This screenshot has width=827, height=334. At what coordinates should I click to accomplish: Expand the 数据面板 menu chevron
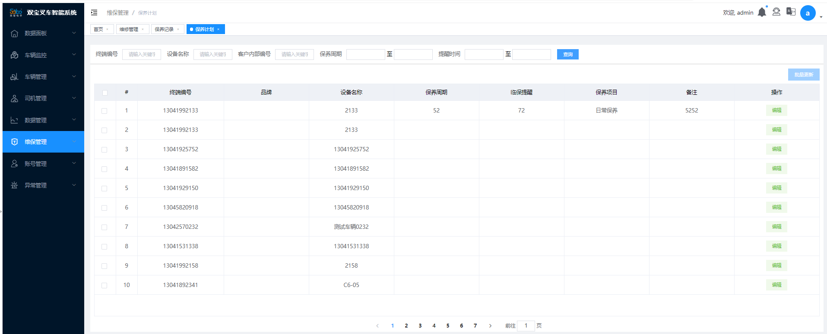[74, 33]
